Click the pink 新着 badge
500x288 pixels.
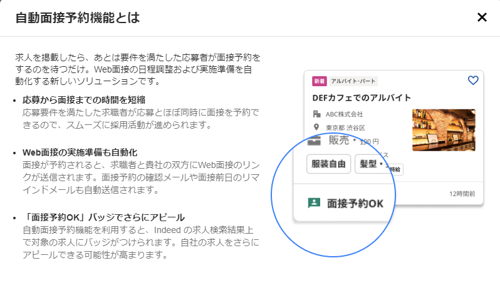(x=319, y=81)
